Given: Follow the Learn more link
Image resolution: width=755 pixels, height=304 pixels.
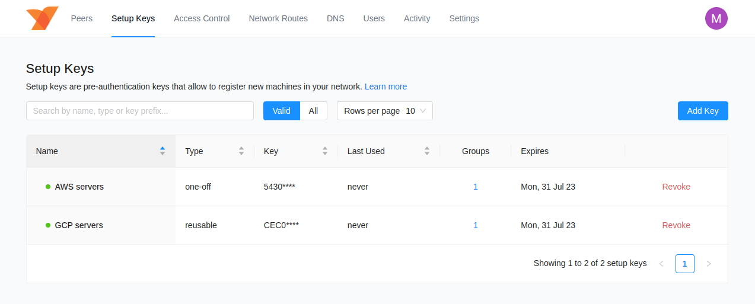Looking at the screenshot, I should (386, 87).
